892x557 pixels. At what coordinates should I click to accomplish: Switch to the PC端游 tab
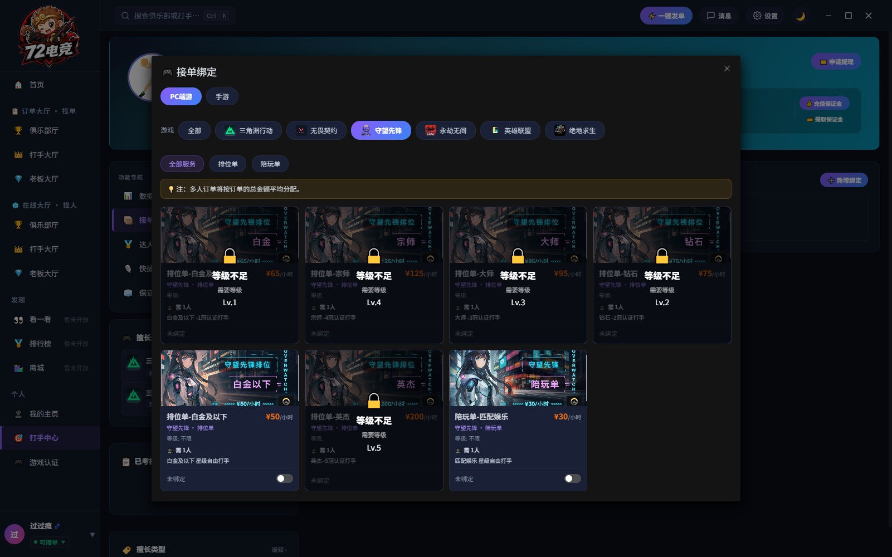tap(181, 96)
